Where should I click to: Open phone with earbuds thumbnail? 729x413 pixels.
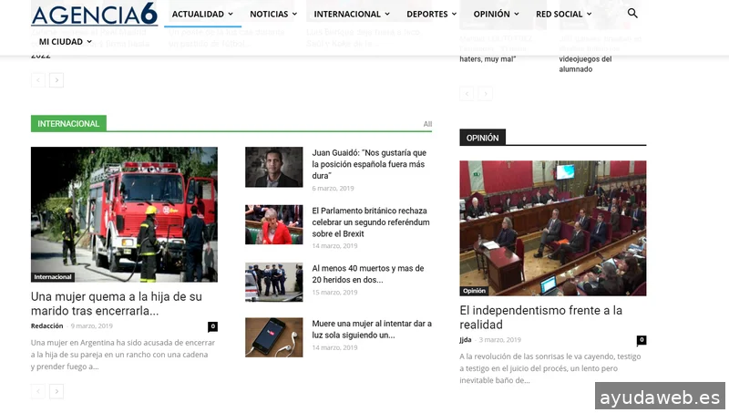(x=274, y=337)
